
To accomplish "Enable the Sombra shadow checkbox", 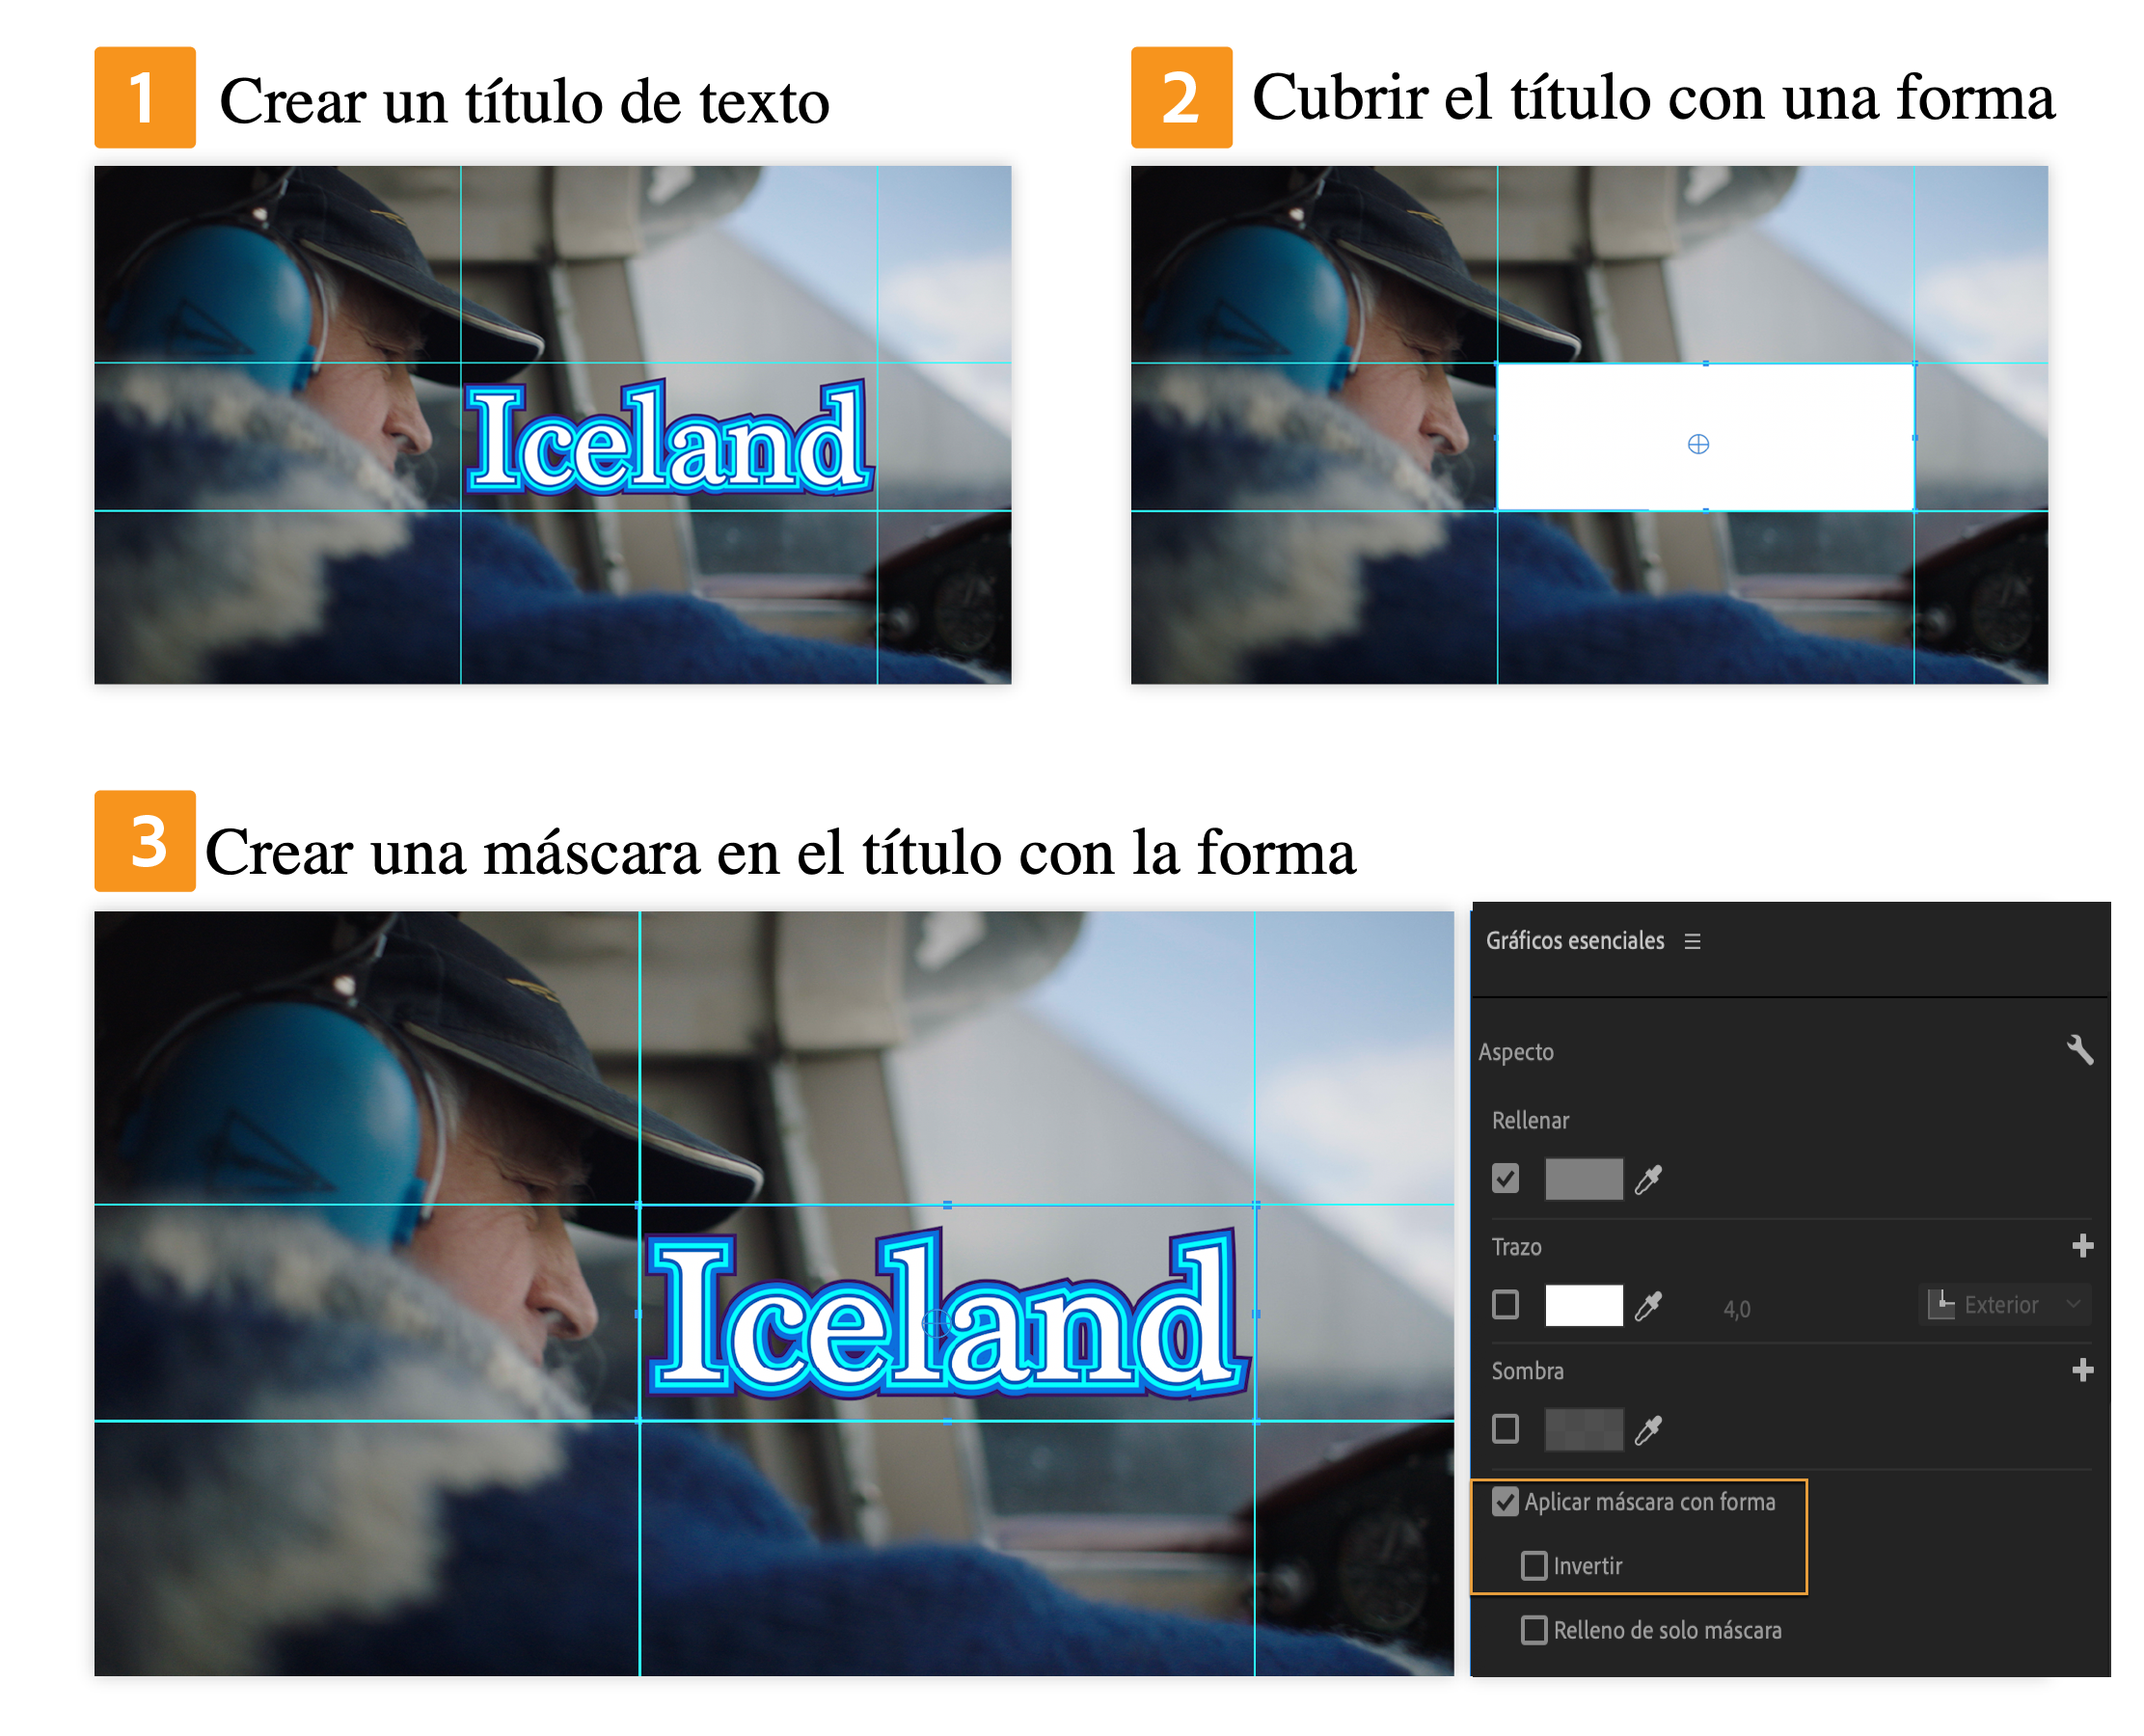I will pos(1505,1429).
